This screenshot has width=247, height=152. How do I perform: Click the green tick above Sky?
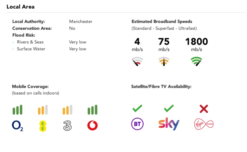click(x=169, y=109)
